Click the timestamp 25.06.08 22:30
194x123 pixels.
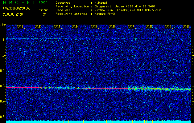coord(13,14)
